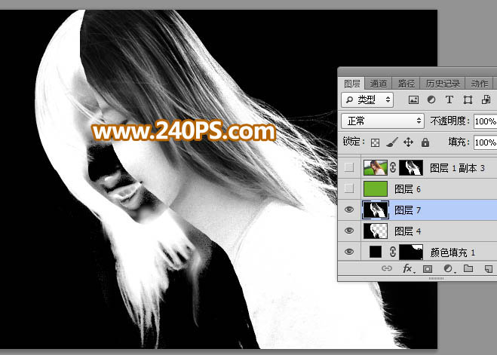Select layer name 颜色填充 1

point(453,252)
